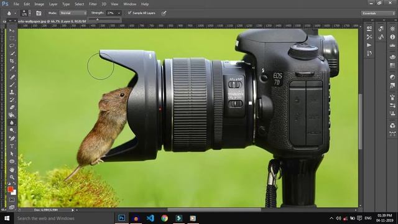
Task: Click the Windows search box
Action: pyautogui.click(x=63, y=218)
